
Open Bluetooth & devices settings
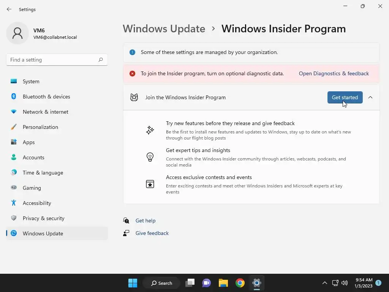point(57,97)
